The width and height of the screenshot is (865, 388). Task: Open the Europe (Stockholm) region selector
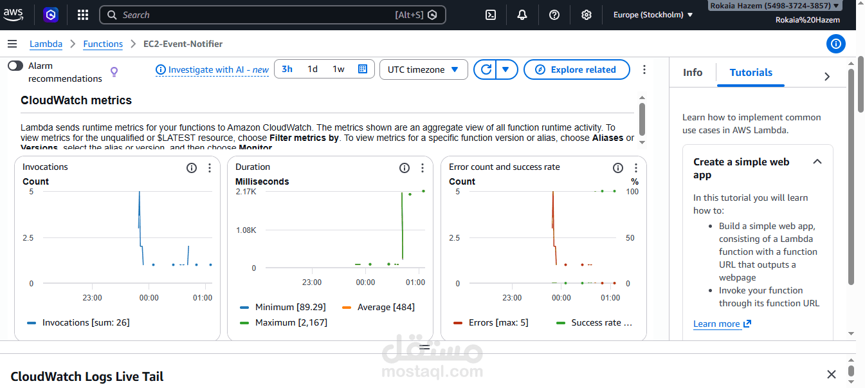[651, 14]
